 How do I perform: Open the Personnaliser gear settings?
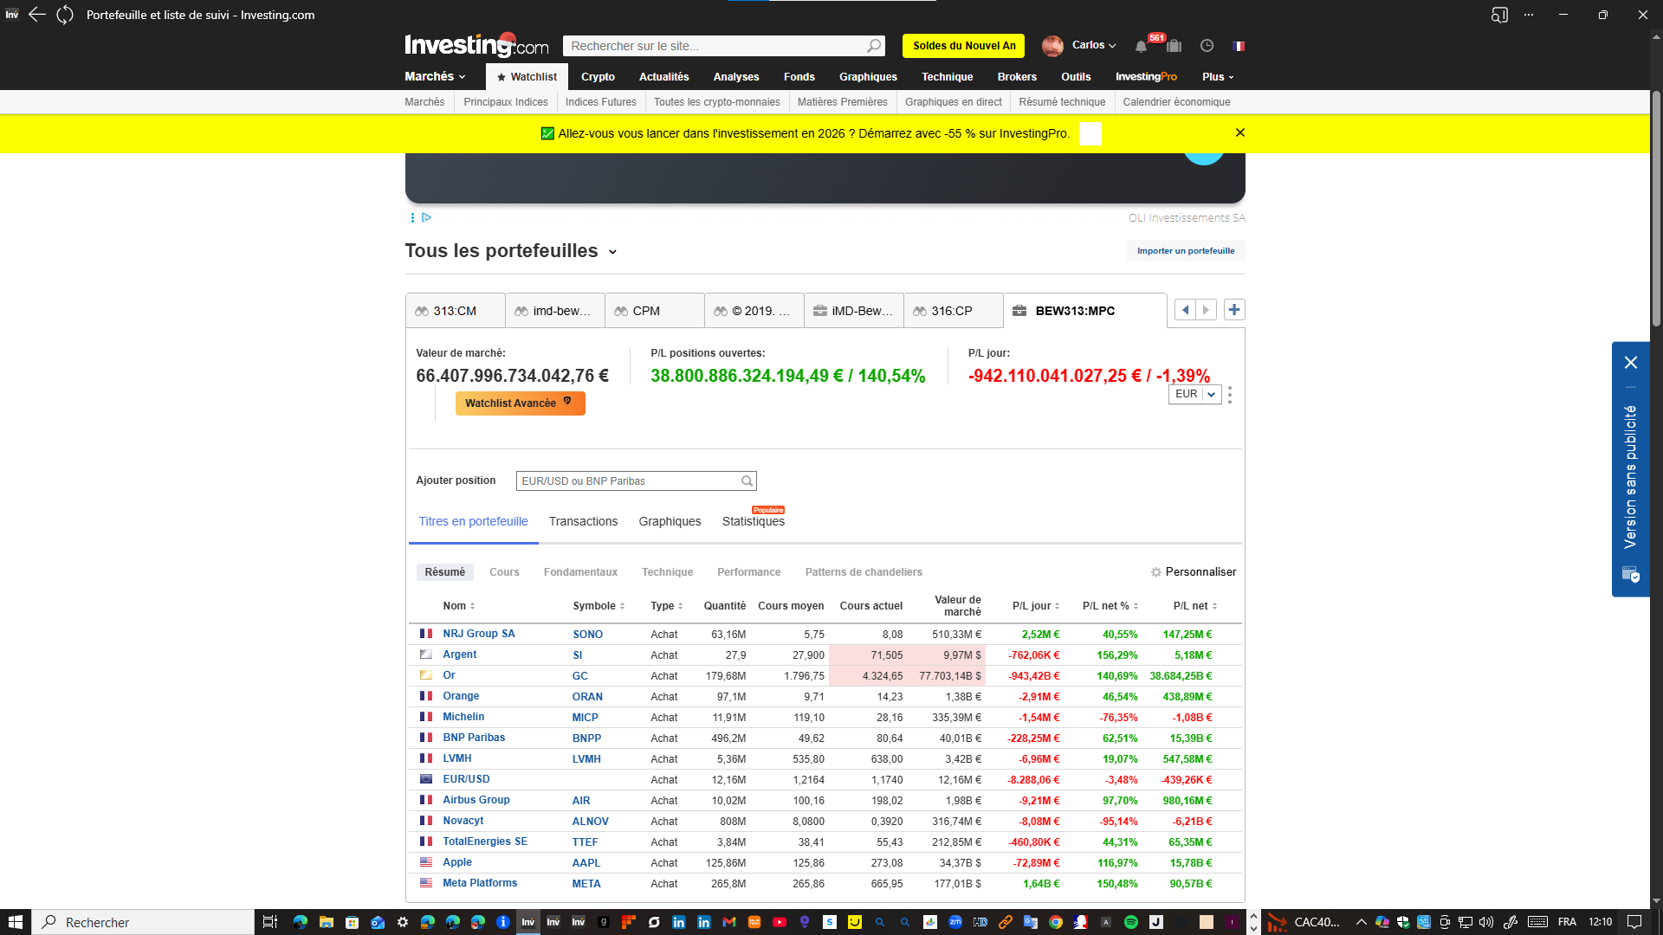[x=1156, y=572]
